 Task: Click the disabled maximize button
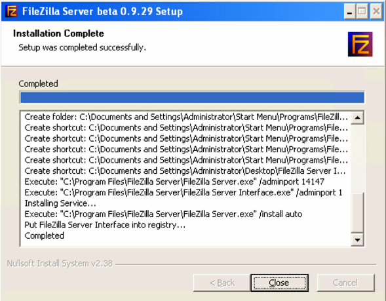(362, 12)
